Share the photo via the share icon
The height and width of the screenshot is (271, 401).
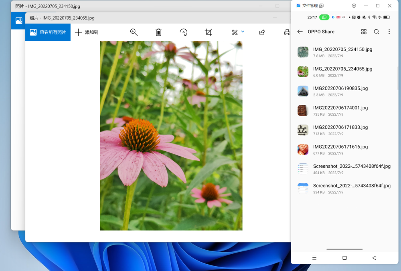(x=262, y=32)
